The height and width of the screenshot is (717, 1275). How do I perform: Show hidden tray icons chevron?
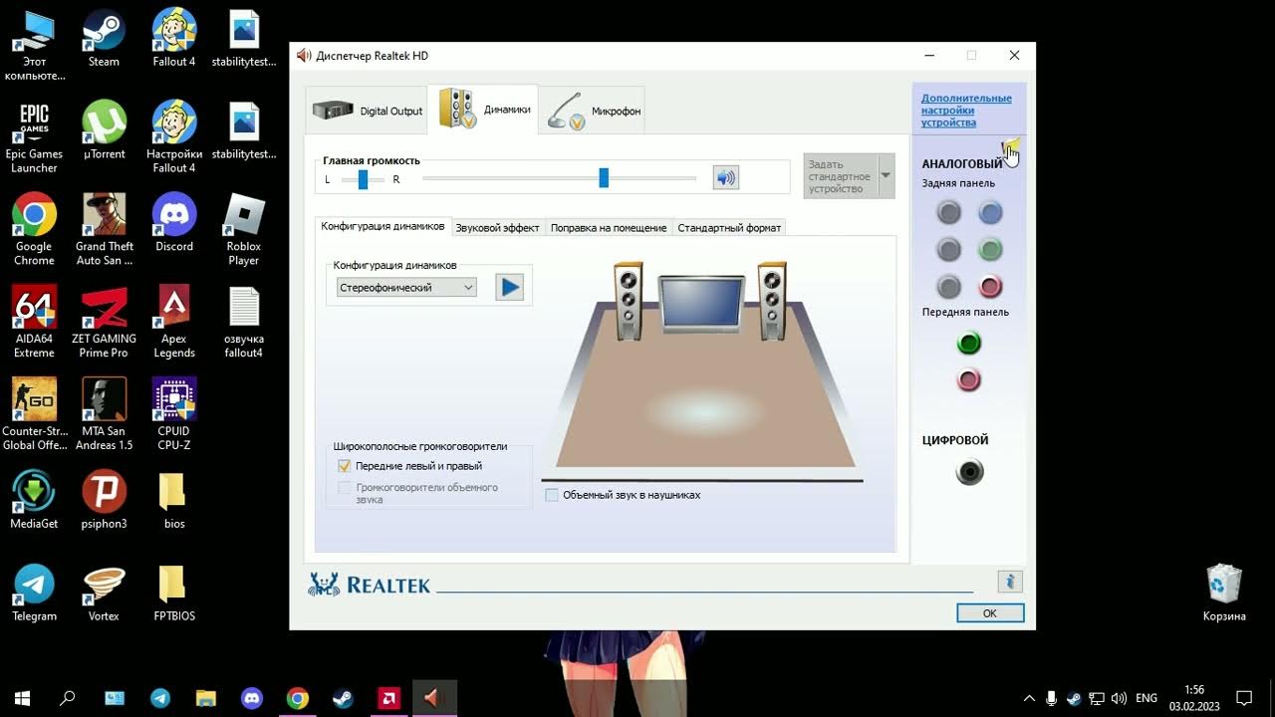[x=1029, y=698]
